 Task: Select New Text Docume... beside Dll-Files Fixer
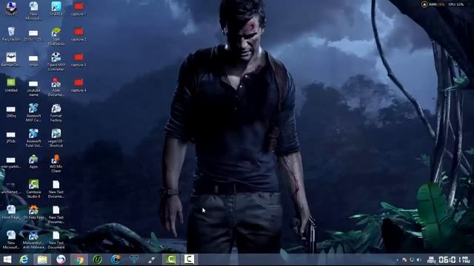pos(56,214)
